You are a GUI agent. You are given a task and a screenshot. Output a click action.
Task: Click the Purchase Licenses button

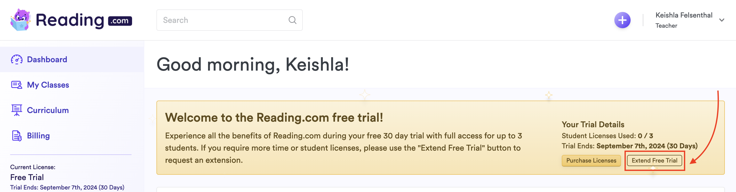[x=591, y=161]
